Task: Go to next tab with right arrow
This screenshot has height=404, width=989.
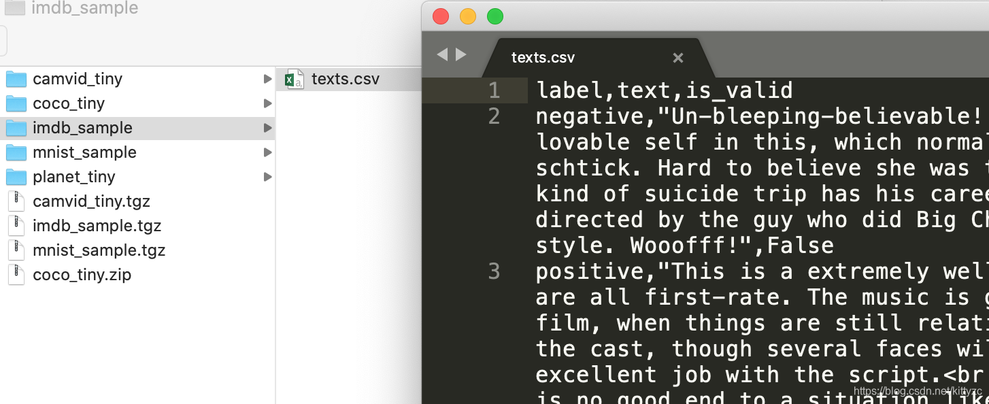Action: pyautogui.click(x=460, y=54)
